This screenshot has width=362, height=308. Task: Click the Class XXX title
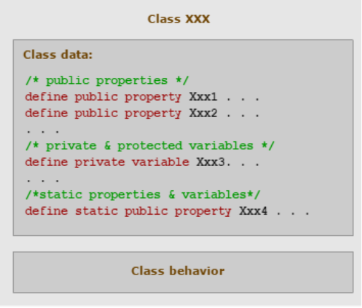click(179, 19)
